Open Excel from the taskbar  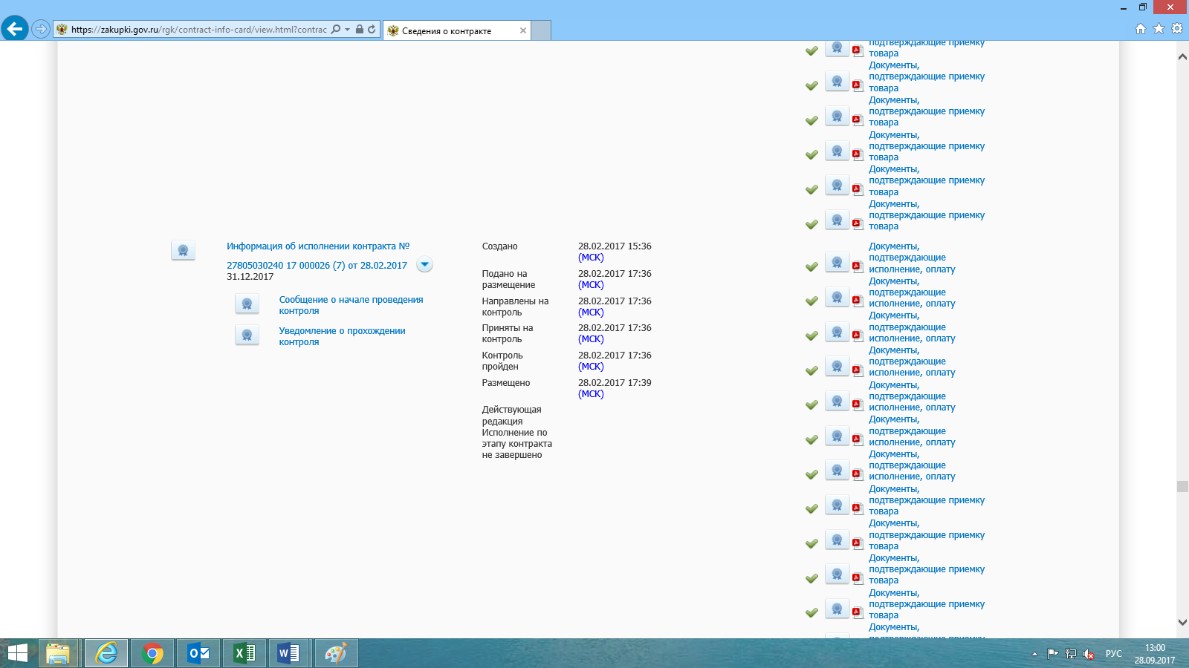(x=244, y=653)
